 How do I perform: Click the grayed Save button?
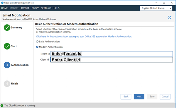[x=152, y=97]
